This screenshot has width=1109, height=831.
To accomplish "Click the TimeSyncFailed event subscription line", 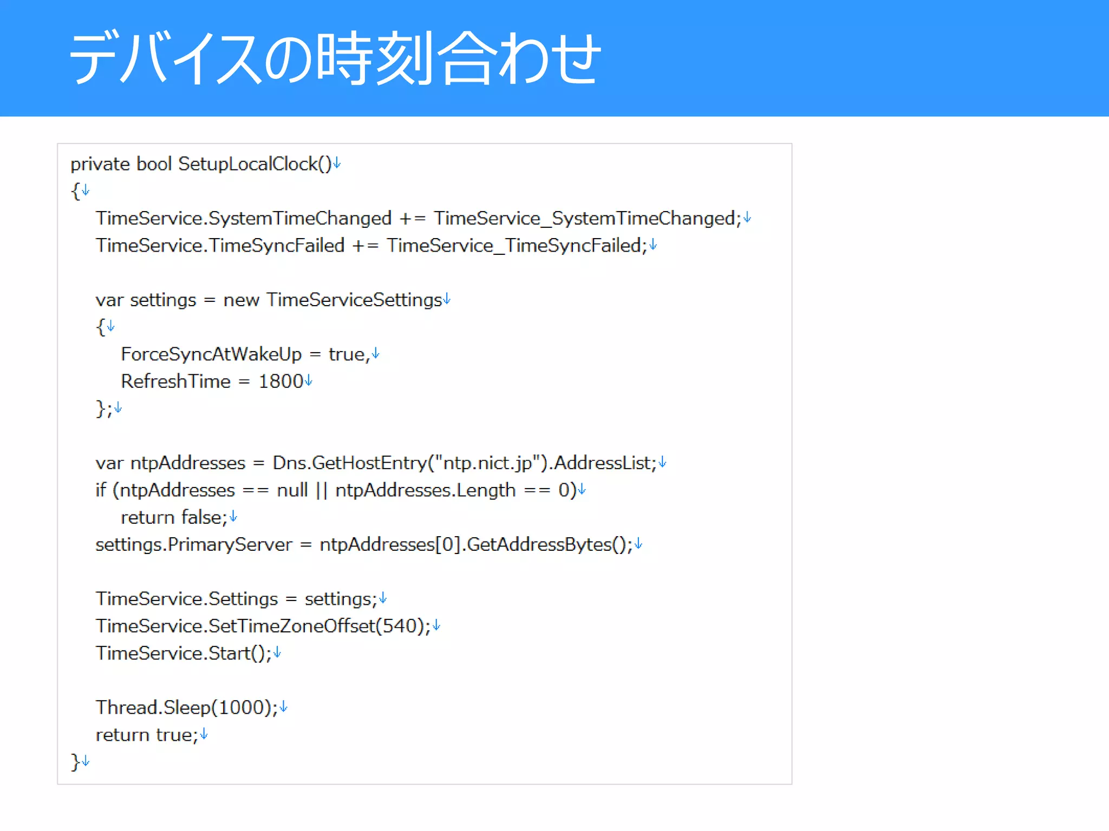I will pos(371,246).
